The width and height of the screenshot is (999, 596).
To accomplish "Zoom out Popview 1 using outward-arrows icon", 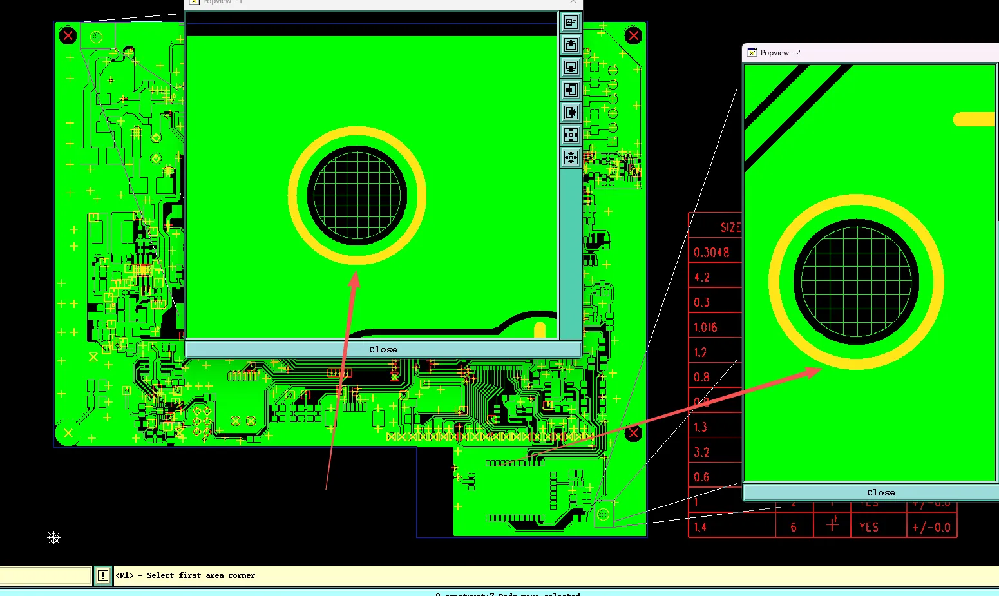I will [571, 157].
